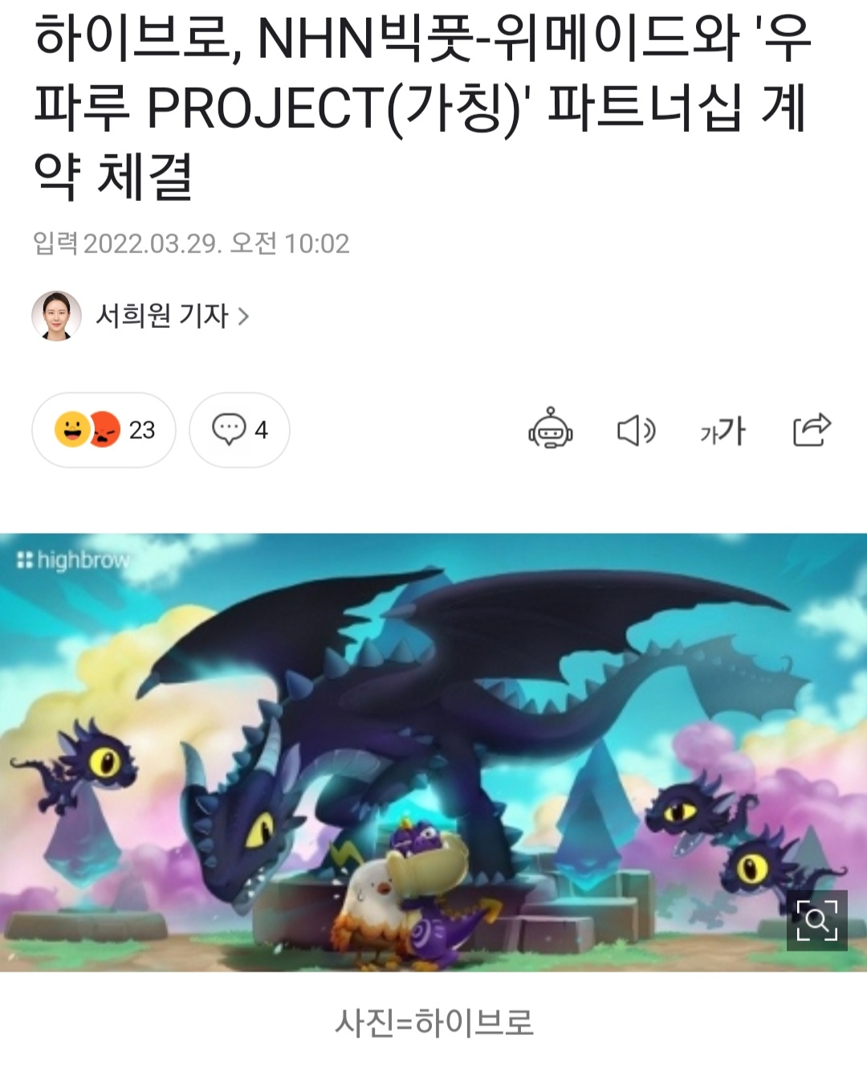Click the speech bubble comment icon

pyautogui.click(x=229, y=429)
